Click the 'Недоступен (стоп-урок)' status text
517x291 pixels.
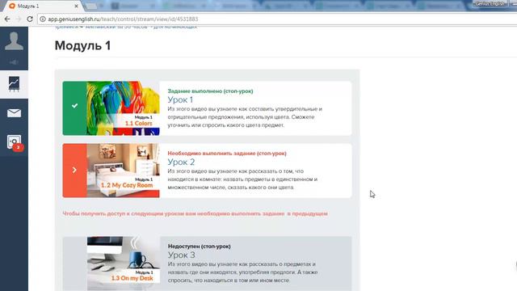pyautogui.click(x=200, y=246)
